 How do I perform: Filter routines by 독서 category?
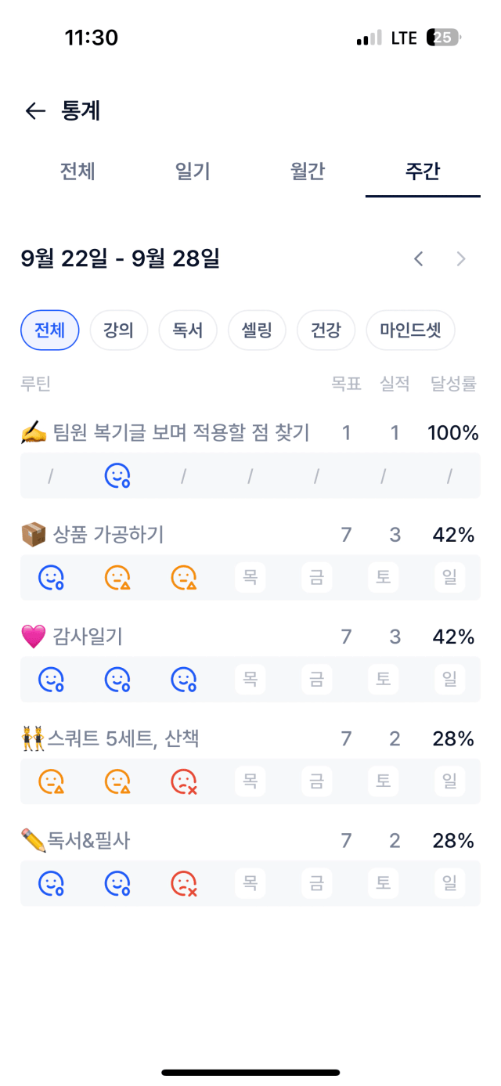188,330
